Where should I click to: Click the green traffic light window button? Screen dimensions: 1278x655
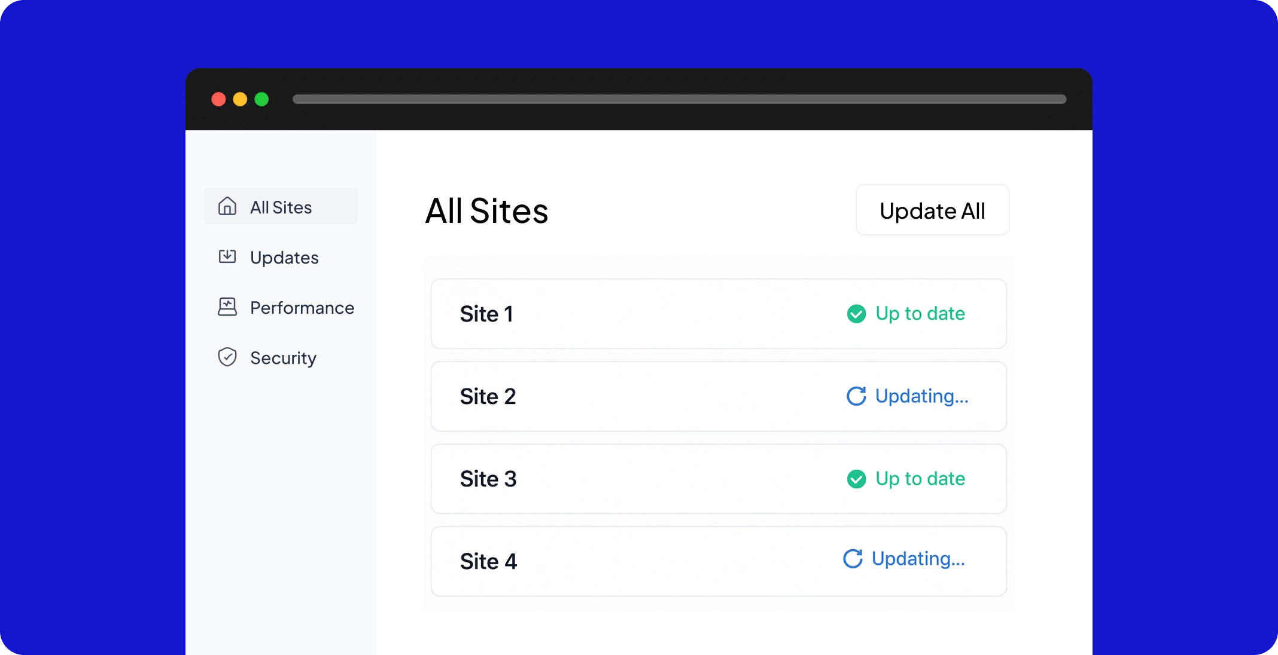(x=261, y=99)
